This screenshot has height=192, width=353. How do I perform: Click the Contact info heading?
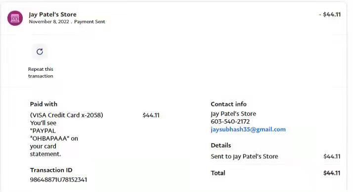pyautogui.click(x=228, y=104)
